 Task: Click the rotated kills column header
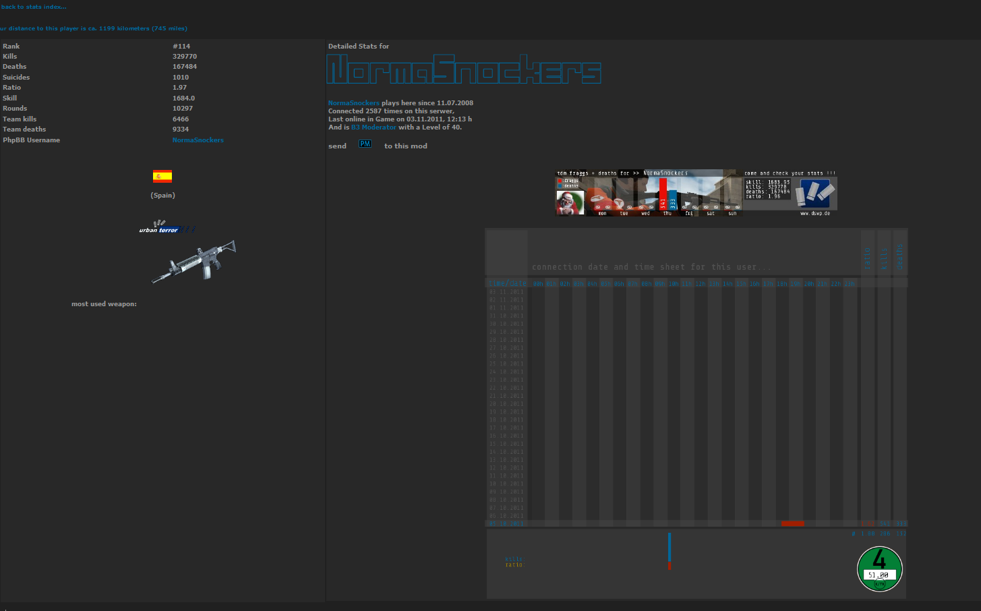(884, 257)
